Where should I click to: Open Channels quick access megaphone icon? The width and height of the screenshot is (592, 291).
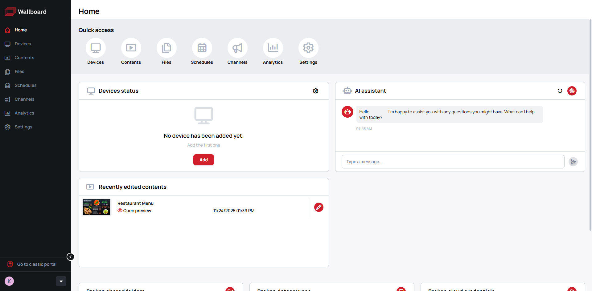237,48
